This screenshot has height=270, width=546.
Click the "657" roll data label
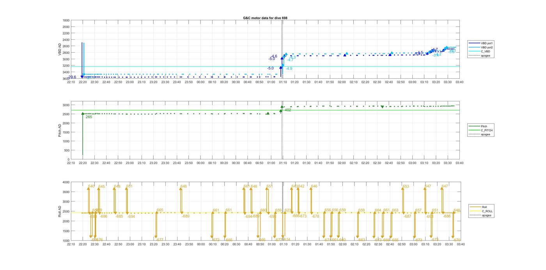418,210
